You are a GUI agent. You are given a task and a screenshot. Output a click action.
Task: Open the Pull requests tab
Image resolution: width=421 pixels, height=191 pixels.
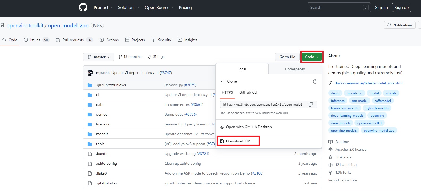(73, 40)
